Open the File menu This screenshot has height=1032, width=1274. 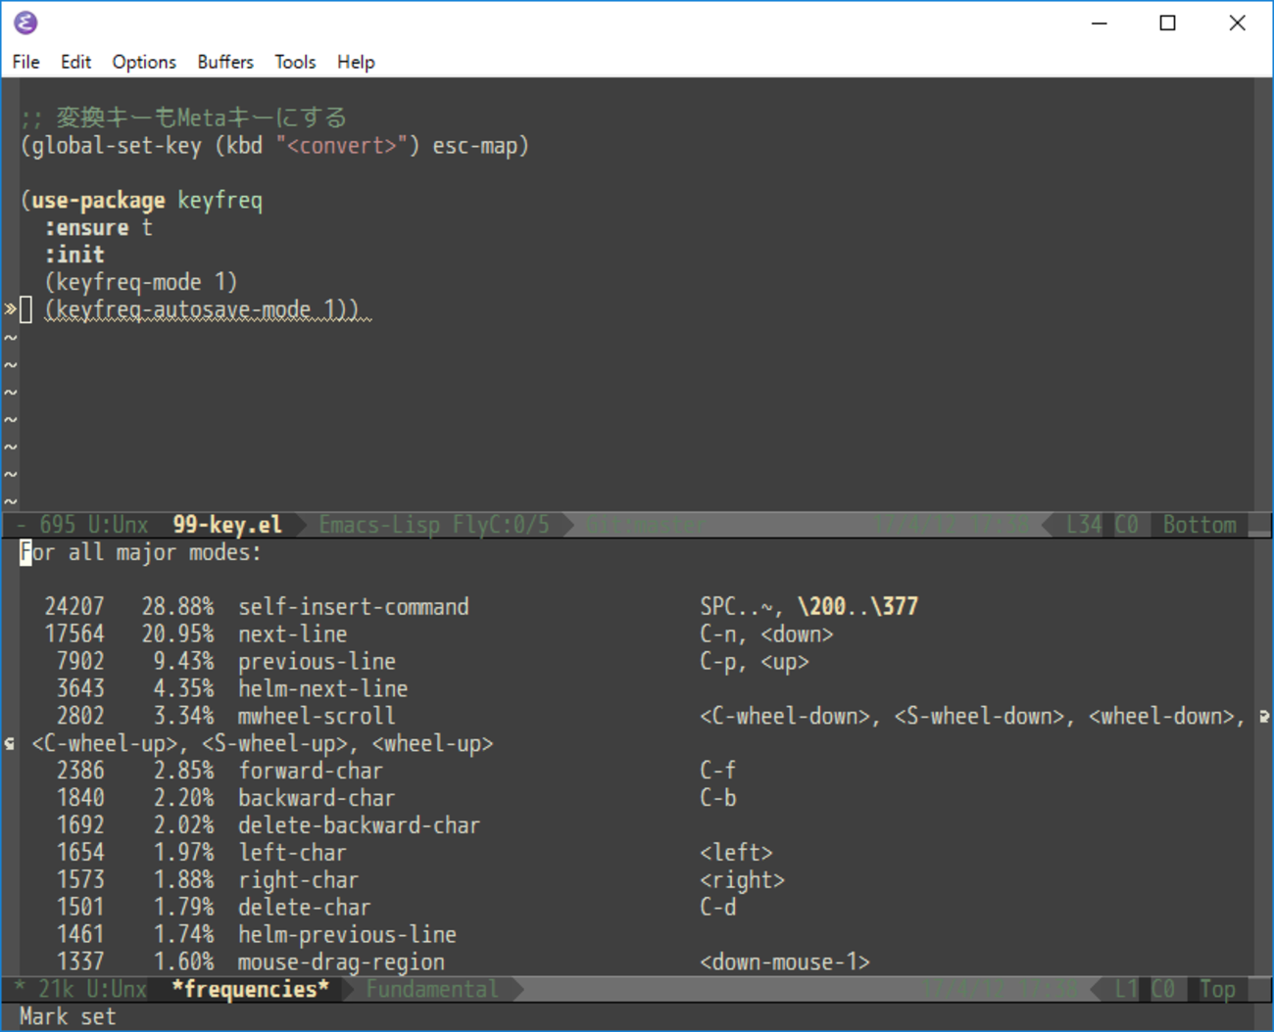[25, 62]
